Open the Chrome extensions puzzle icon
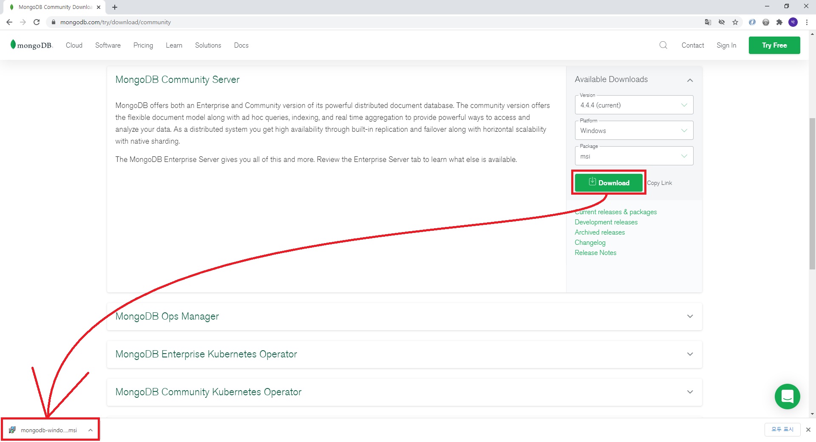Image resolution: width=816 pixels, height=442 pixels. pos(779,22)
